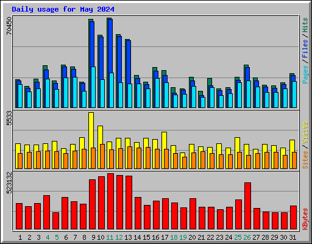Image resolution: width=312 pixels, height=244 pixels.
Task: Click day label 23 on the x-axis
Action: [219, 237]
